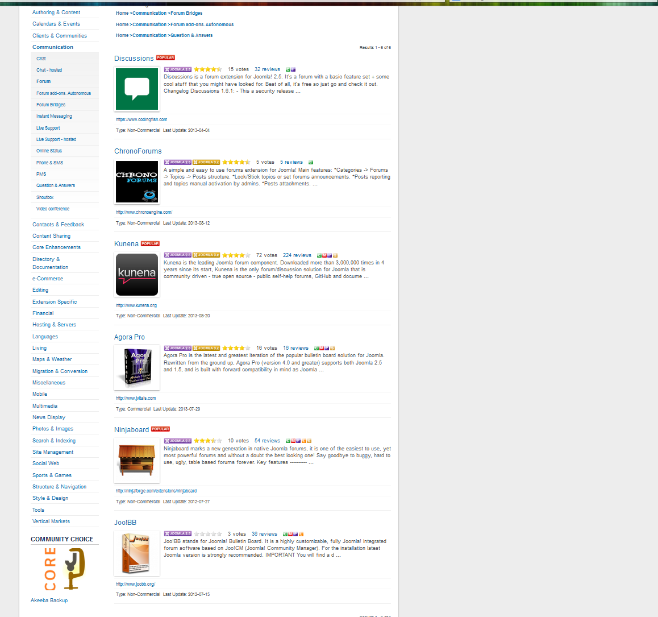Open the e-Commerce category
The image size is (658, 617).
[48, 279]
